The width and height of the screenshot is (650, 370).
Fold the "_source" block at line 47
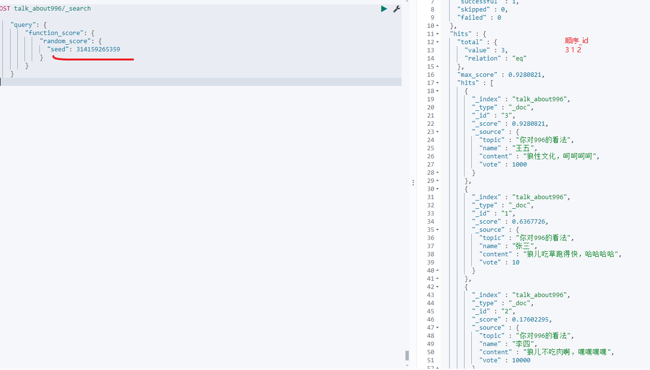438,328
